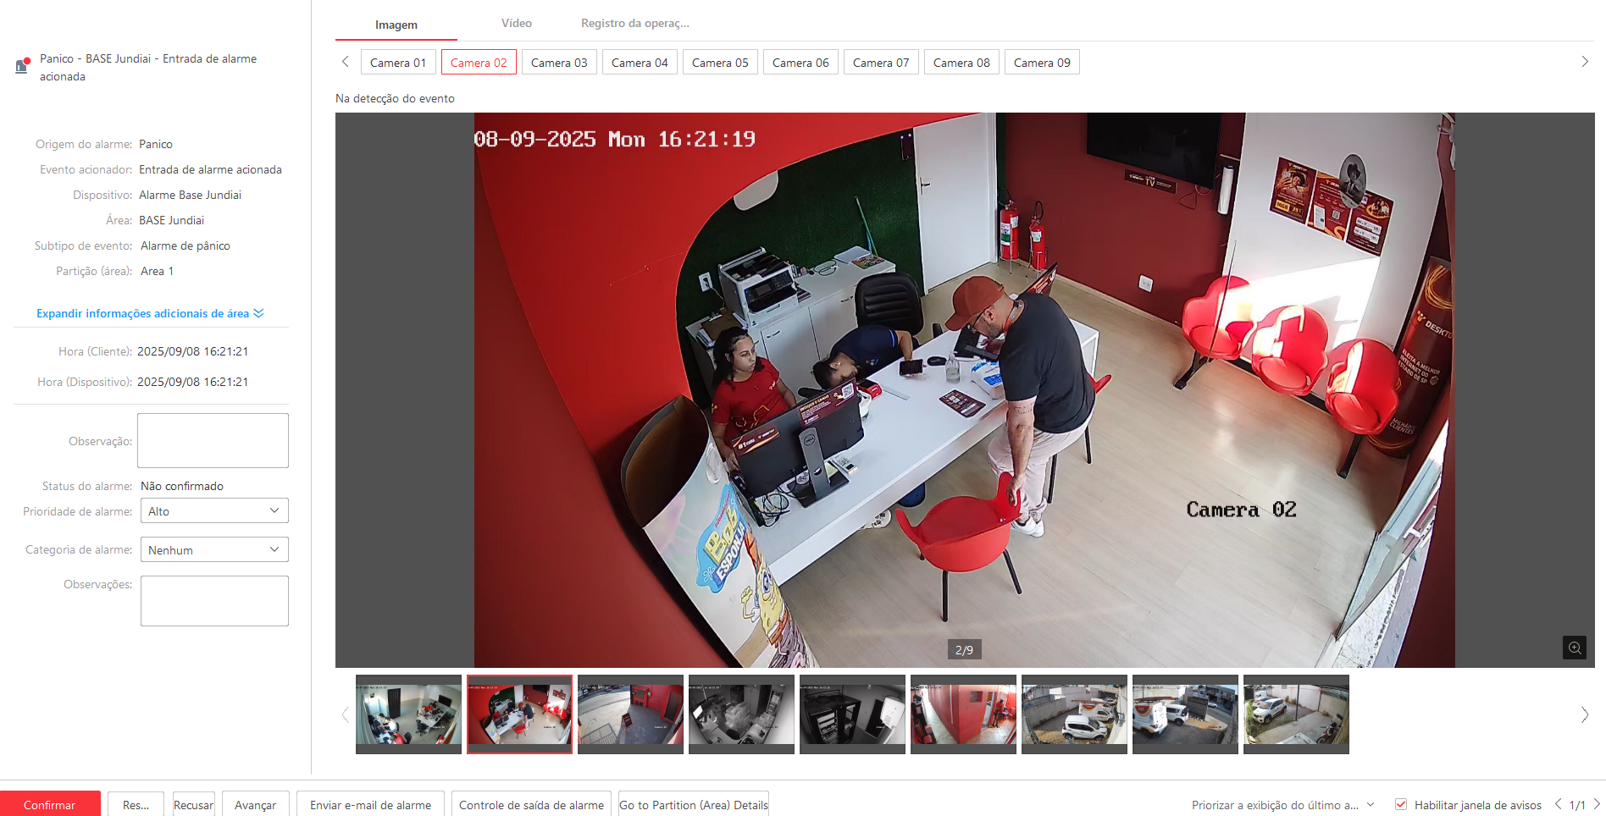Viewport: 1606px width, 816px height.
Task: Click Enviar e-mail de alarme button
Action: pos(370,804)
